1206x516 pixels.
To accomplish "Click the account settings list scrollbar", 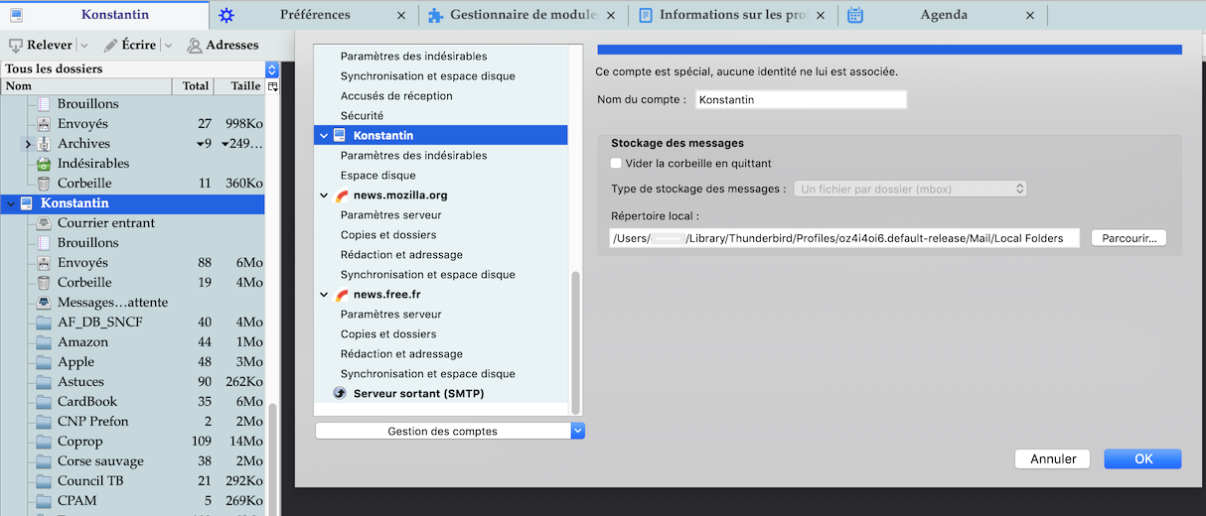I will (x=575, y=342).
